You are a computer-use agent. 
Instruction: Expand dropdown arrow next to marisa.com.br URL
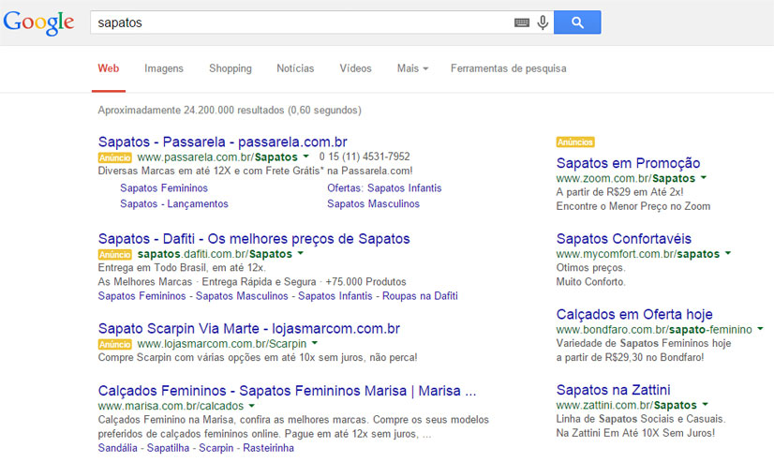(252, 405)
